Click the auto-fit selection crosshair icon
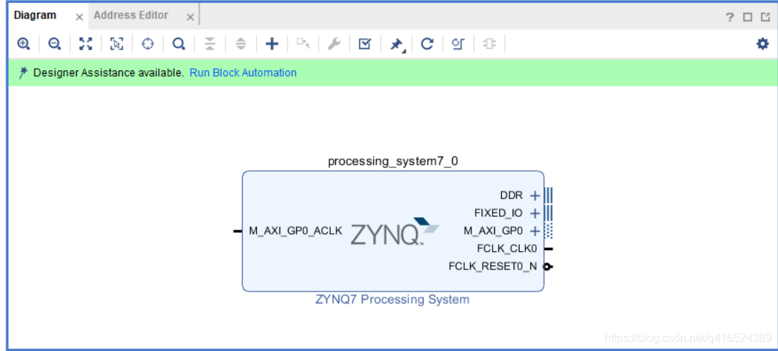This screenshot has height=351, width=778. coord(148,44)
